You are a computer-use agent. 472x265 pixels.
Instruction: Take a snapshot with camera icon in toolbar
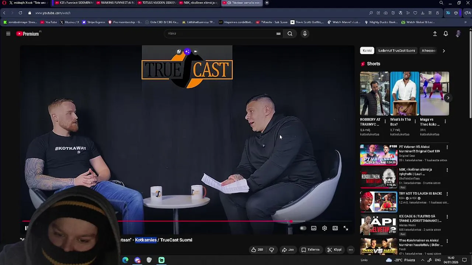[x=386, y=13]
